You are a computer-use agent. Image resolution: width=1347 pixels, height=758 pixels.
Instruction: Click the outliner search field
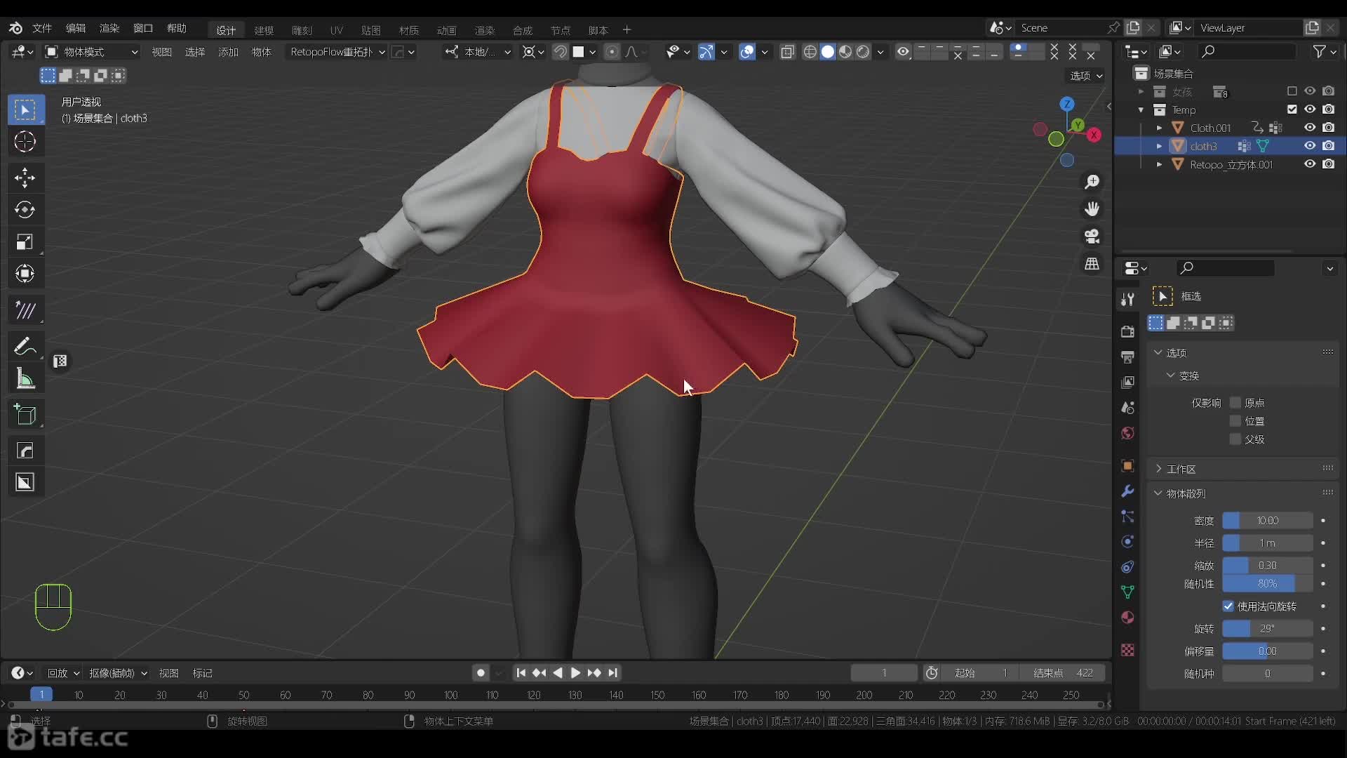point(1247,51)
